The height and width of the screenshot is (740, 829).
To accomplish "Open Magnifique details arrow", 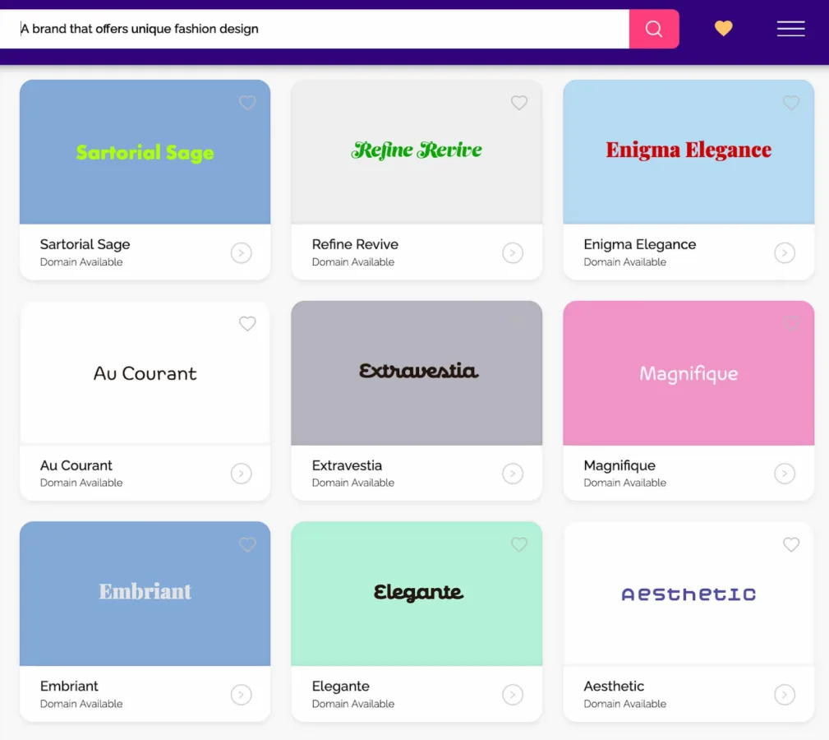I will [x=785, y=474].
